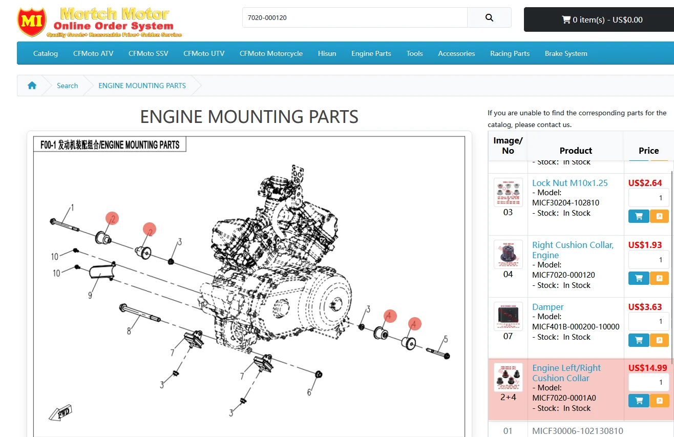The height and width of the screenshot is (437, 674).
Task: Select red 4 hotspot nearest bolt 5
Action: click(x=415, y=324)
